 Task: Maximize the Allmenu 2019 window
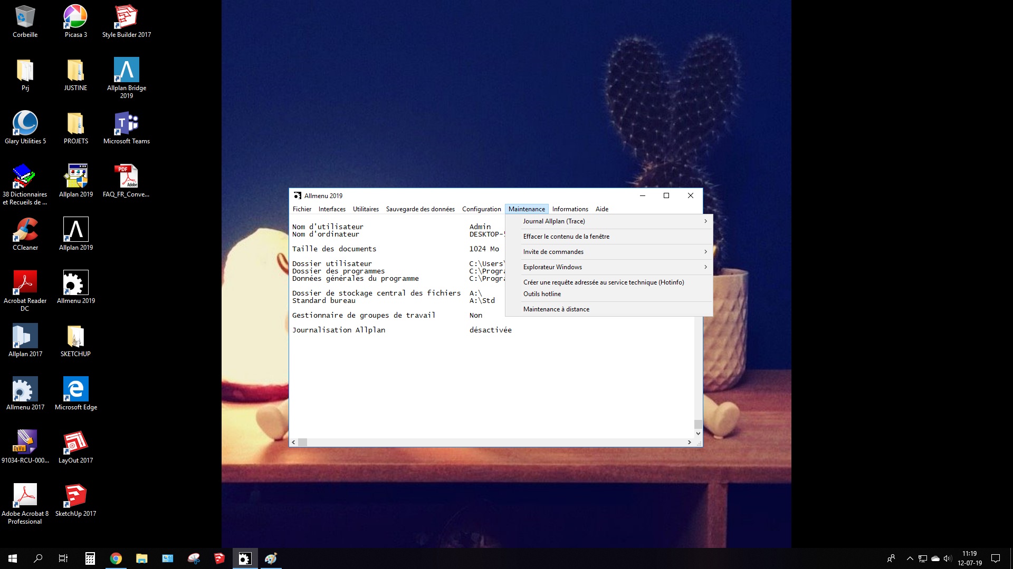(x=666, y=195)
